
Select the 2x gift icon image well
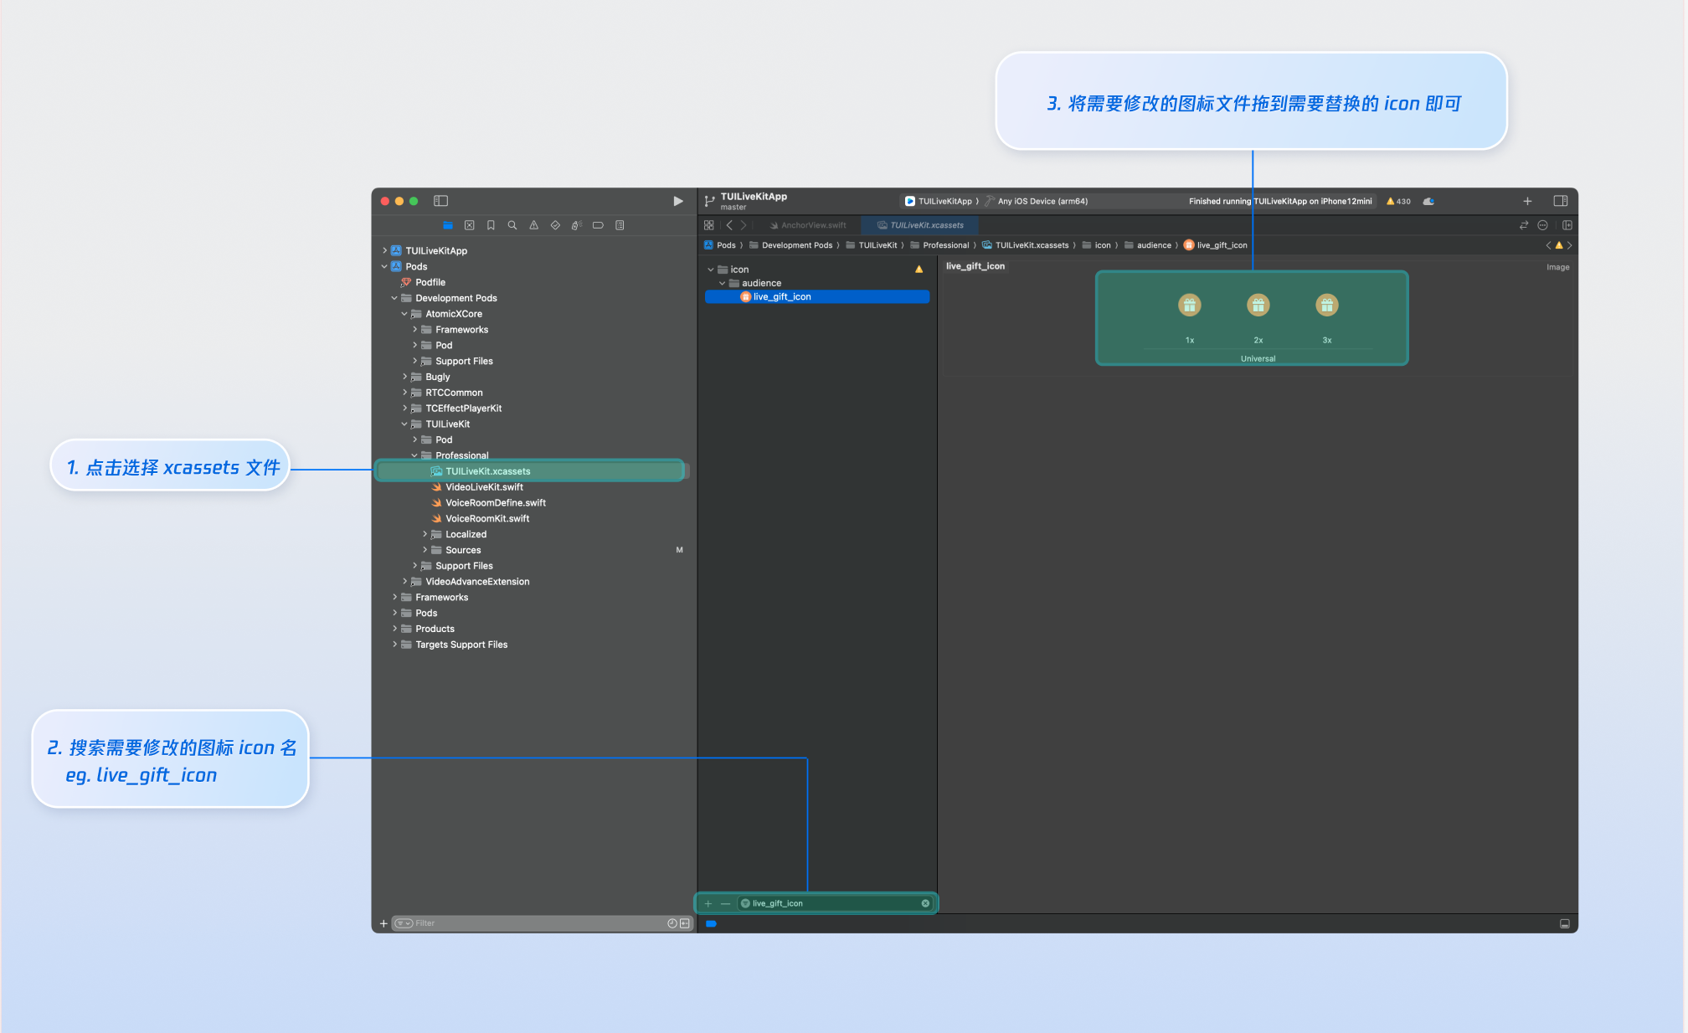coord(1258,306)
